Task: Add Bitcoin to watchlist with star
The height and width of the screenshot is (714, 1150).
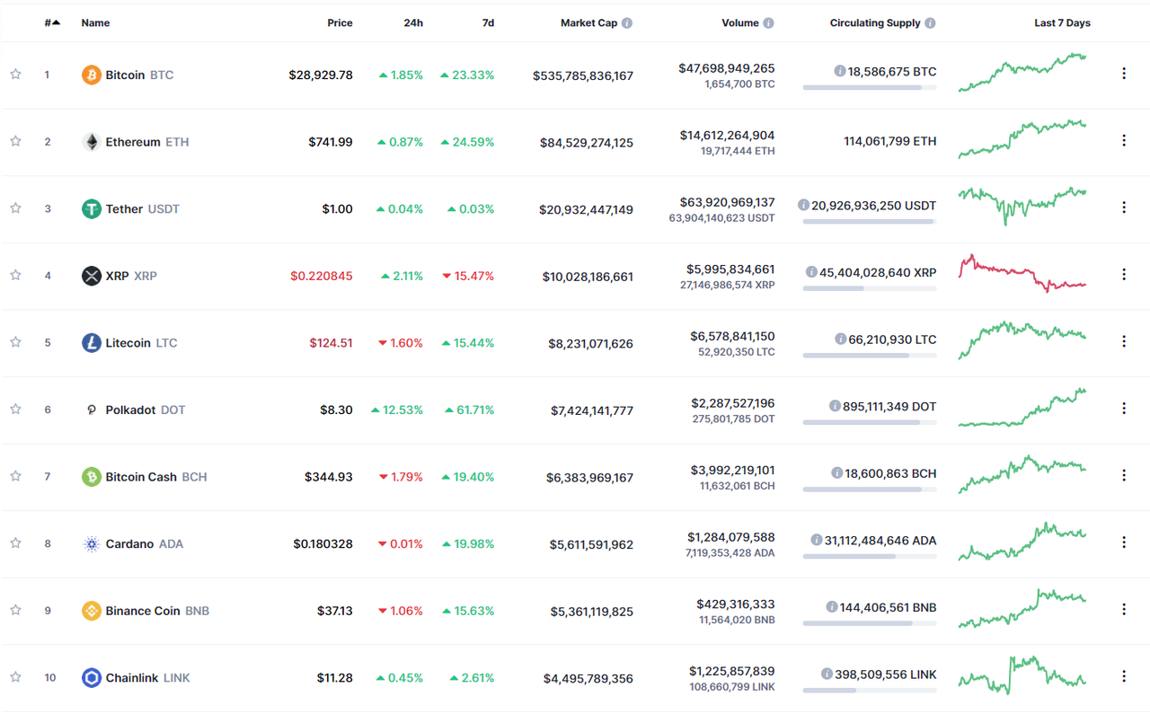Action: [15, 75]
